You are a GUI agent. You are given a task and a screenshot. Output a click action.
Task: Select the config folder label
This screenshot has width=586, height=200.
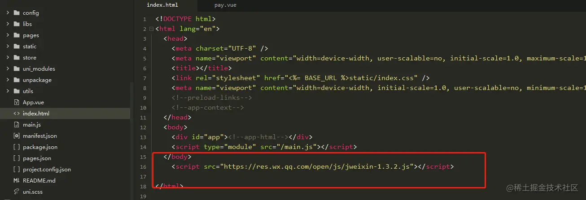[31, 13]
